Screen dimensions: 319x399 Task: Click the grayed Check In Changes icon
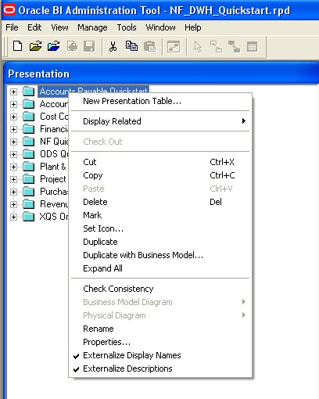point(72,47)
